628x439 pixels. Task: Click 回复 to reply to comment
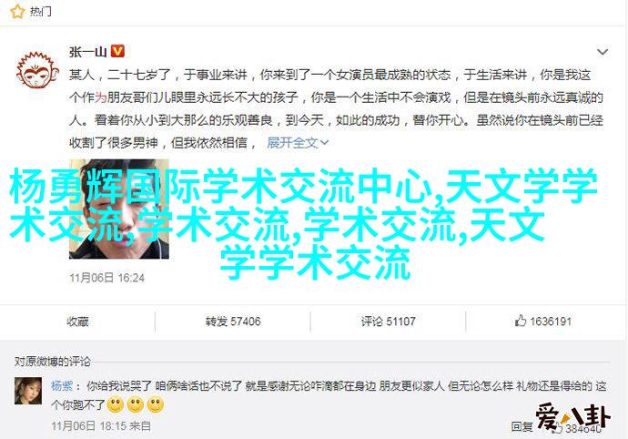pyautogui.click(x=522, y=426)
